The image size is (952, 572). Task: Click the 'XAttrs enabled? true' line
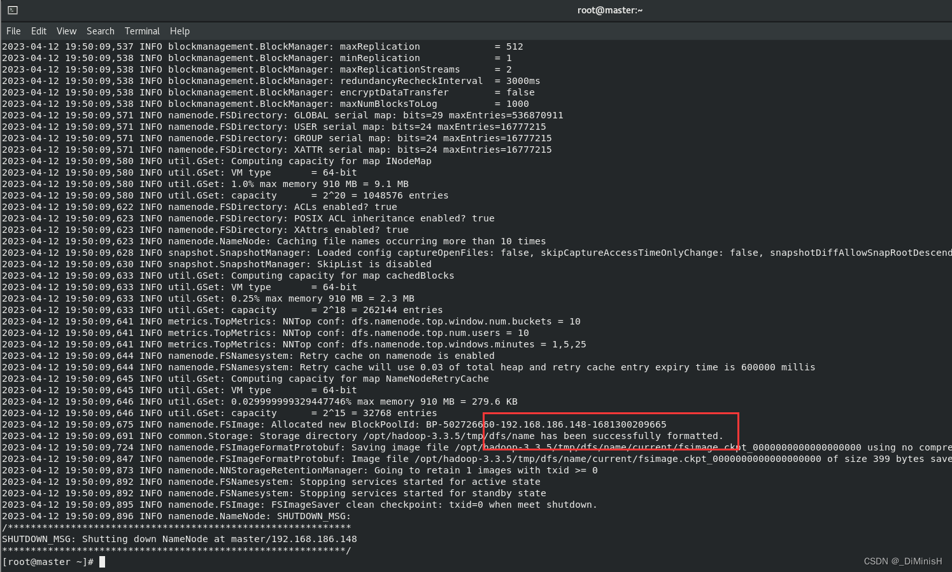click(x=205, y=230)
